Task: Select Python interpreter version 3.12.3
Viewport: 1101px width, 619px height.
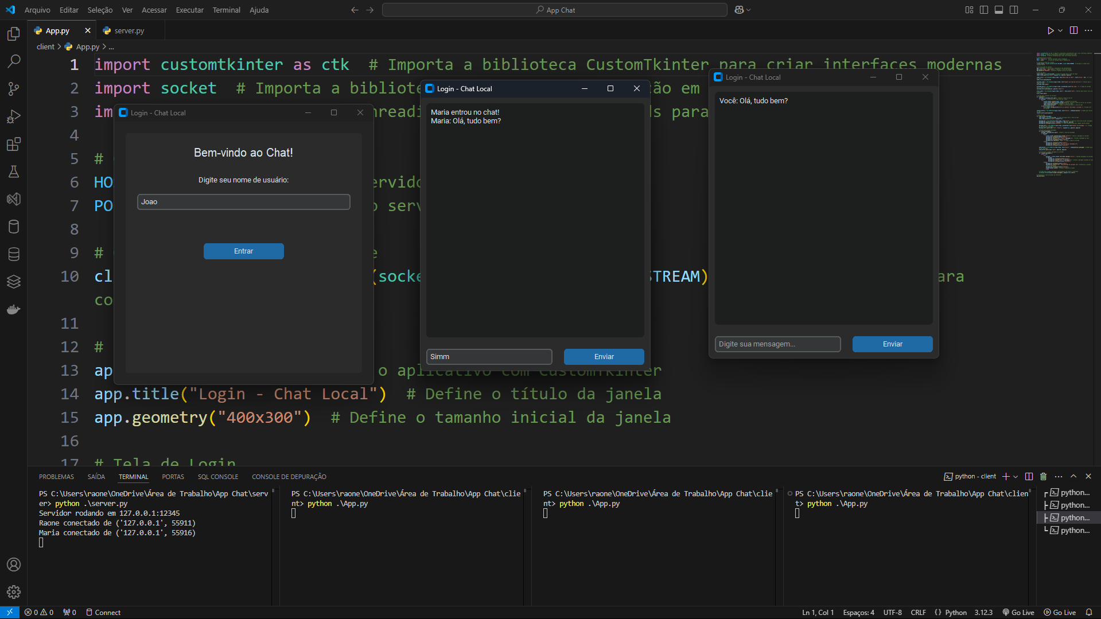Action: pos(983,612)
